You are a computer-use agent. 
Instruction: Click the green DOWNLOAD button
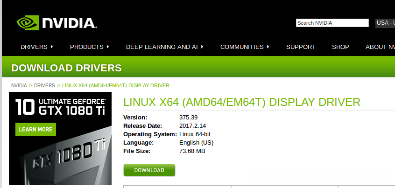pos(149,170)
